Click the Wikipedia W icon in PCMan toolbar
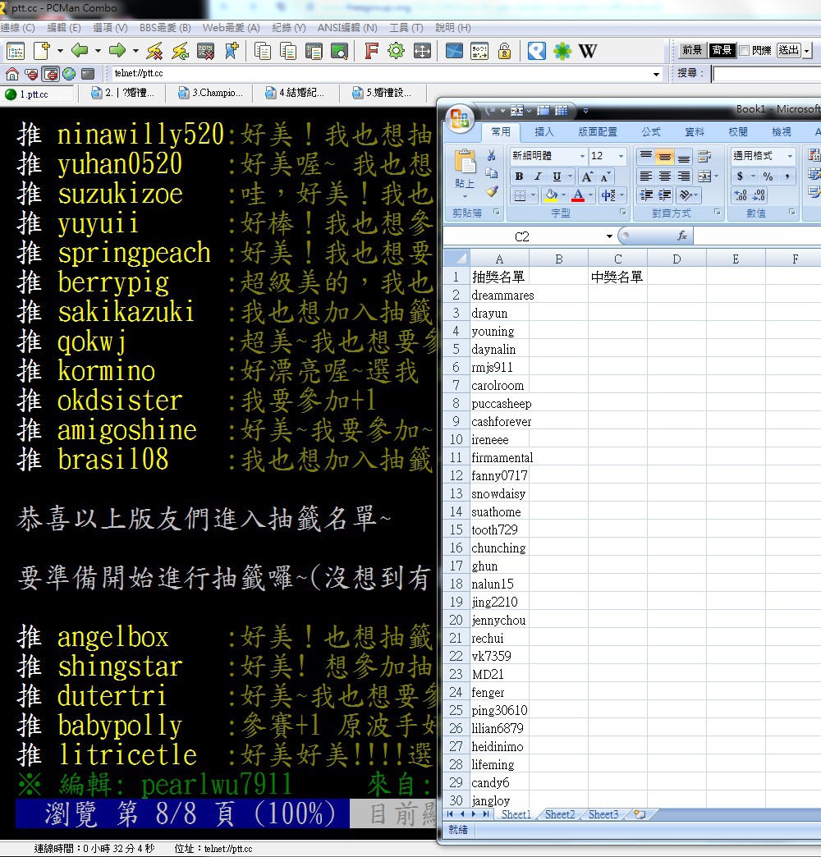Screen dimensions: 821x857 point(588,51)
